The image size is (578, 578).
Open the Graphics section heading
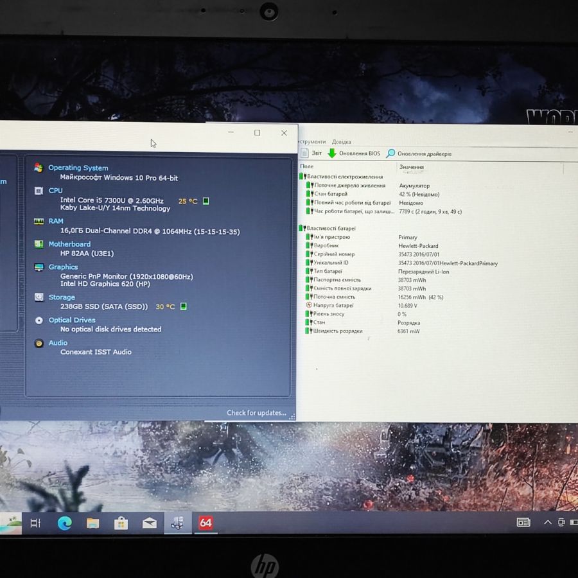tap(63, 267)
